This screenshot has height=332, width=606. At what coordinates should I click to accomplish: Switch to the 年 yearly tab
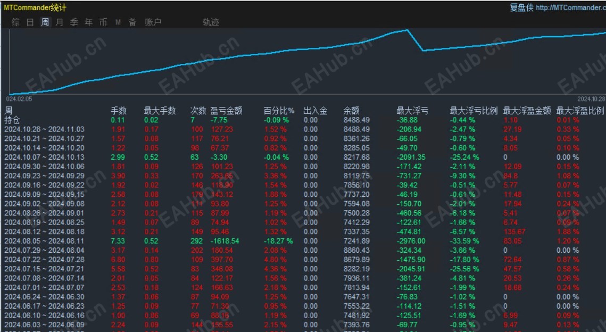pyautogui.click(x=89, y=22)
